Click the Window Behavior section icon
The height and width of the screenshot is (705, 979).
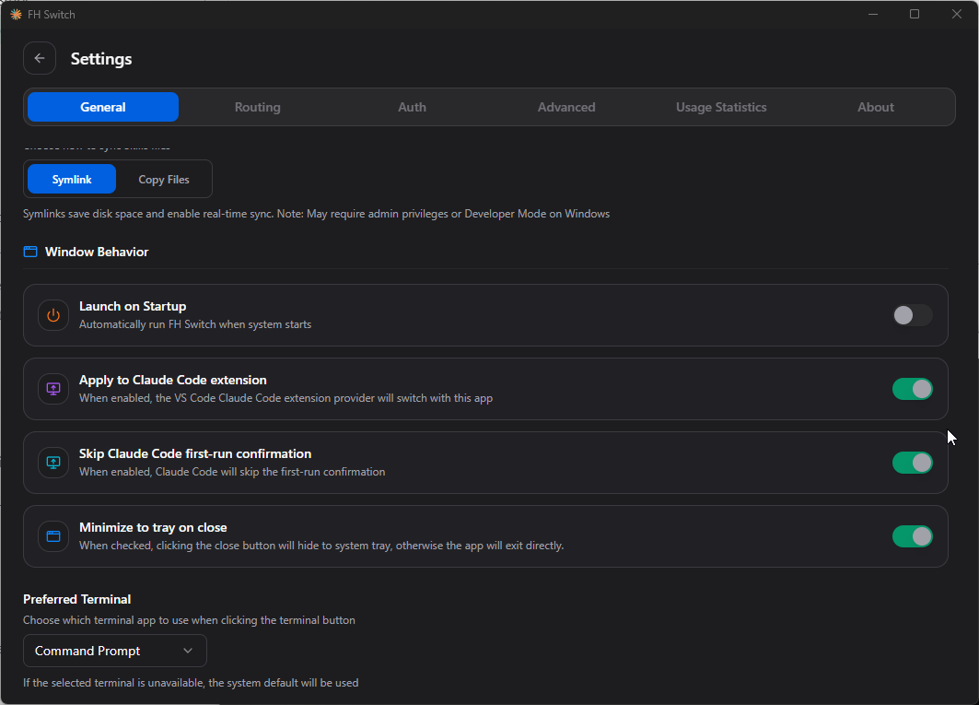tap(30, 252)
